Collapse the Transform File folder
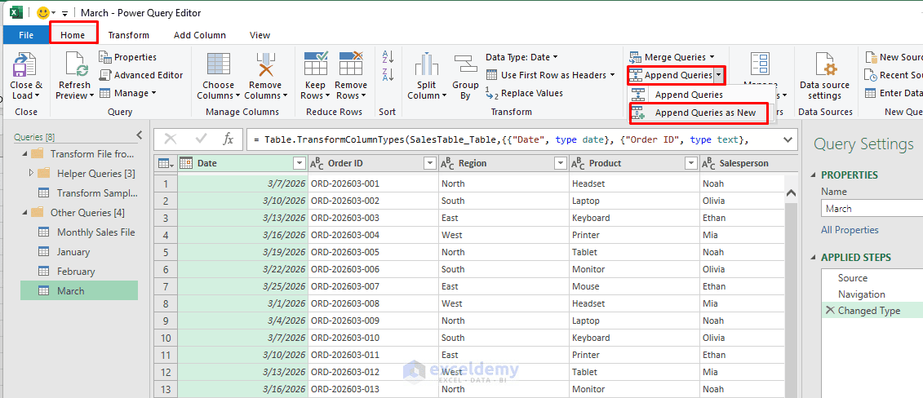923x398 pixels. tap(24, 154)
